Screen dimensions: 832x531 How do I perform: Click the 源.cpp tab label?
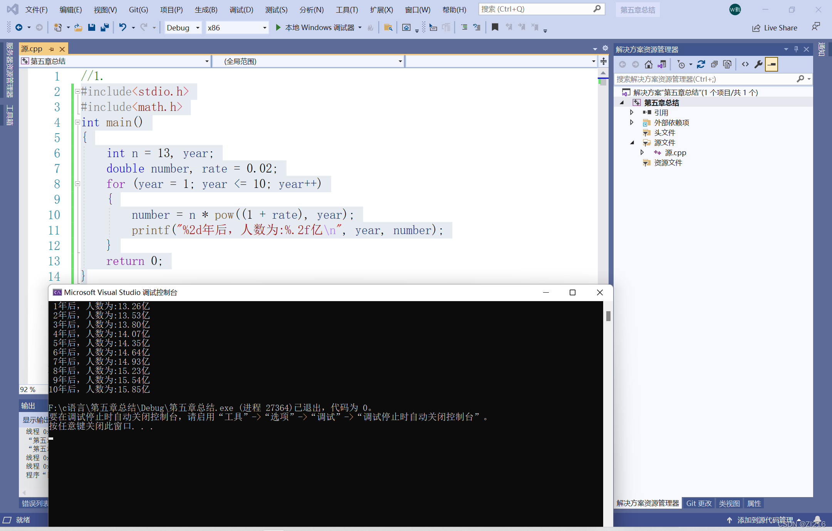[34, 49]
